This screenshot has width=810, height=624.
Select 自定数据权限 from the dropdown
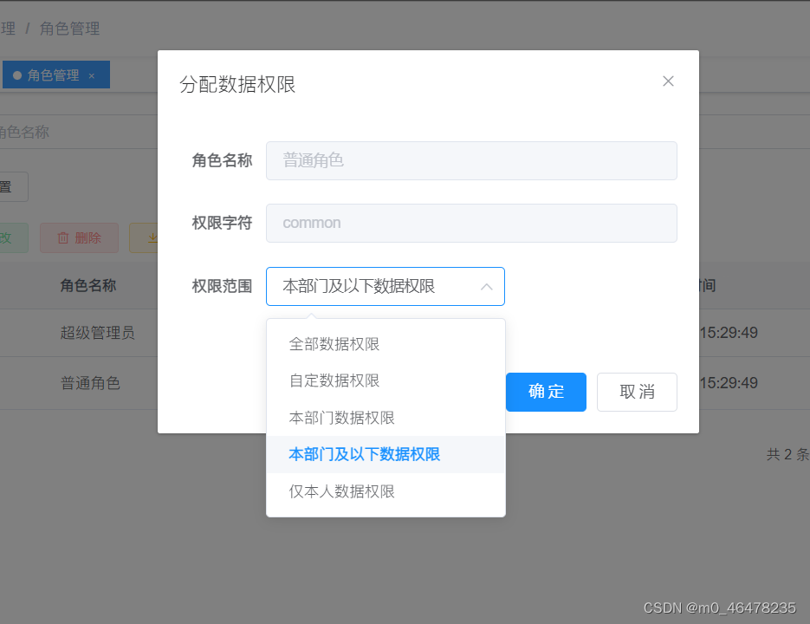(334, 380)
